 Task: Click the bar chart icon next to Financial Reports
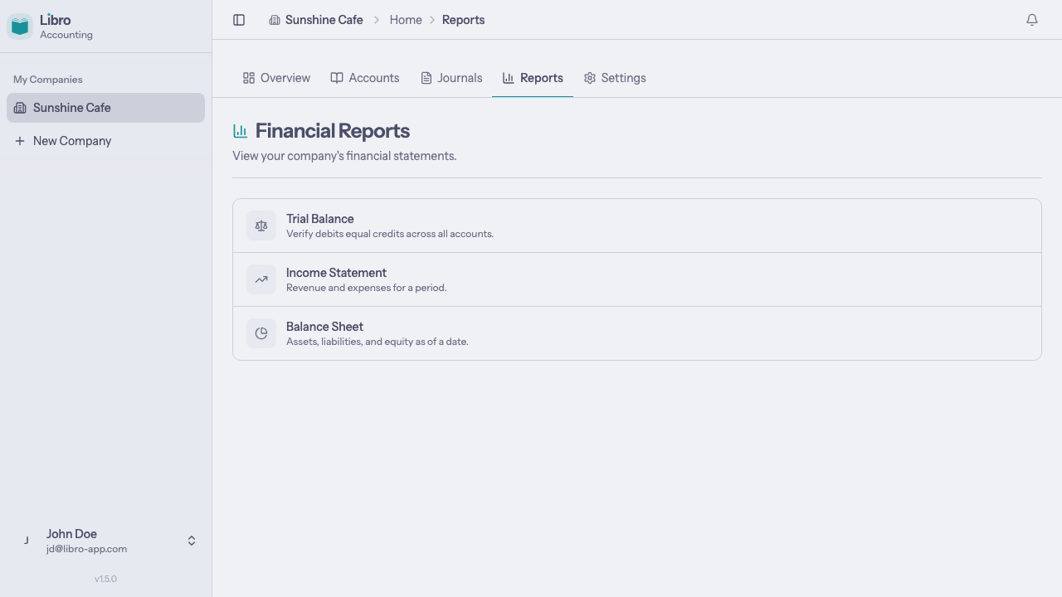point(240,130)
